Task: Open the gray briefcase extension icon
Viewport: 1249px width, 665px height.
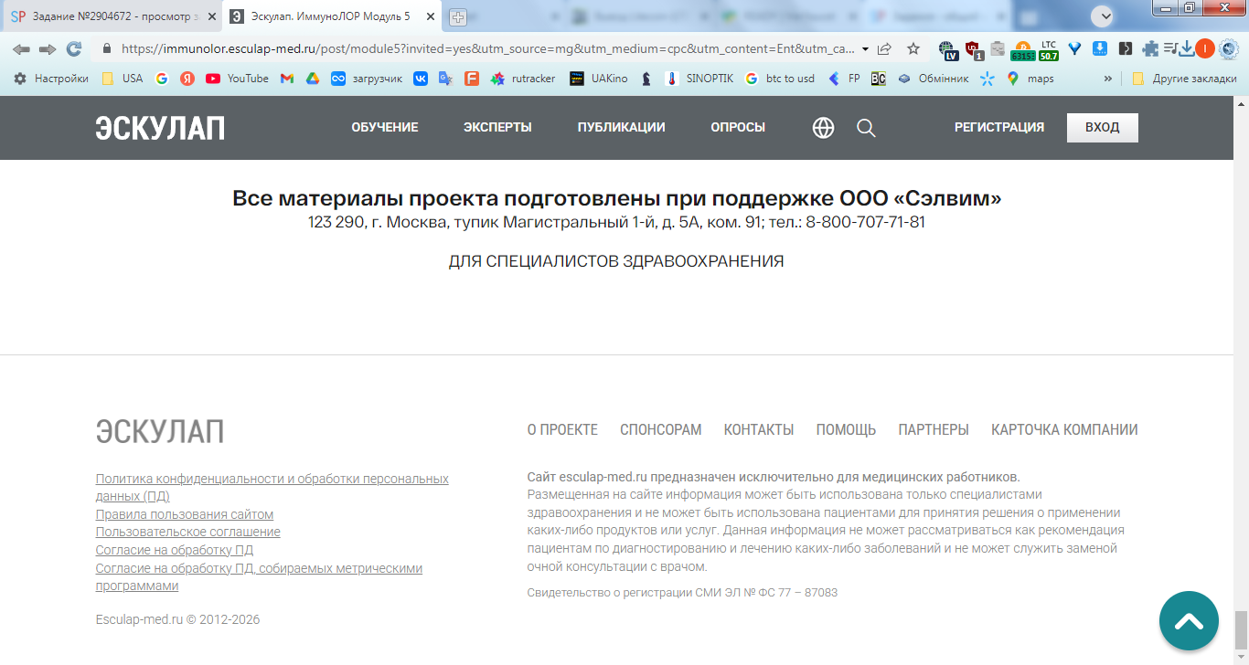Action: (x=998, y=48)
